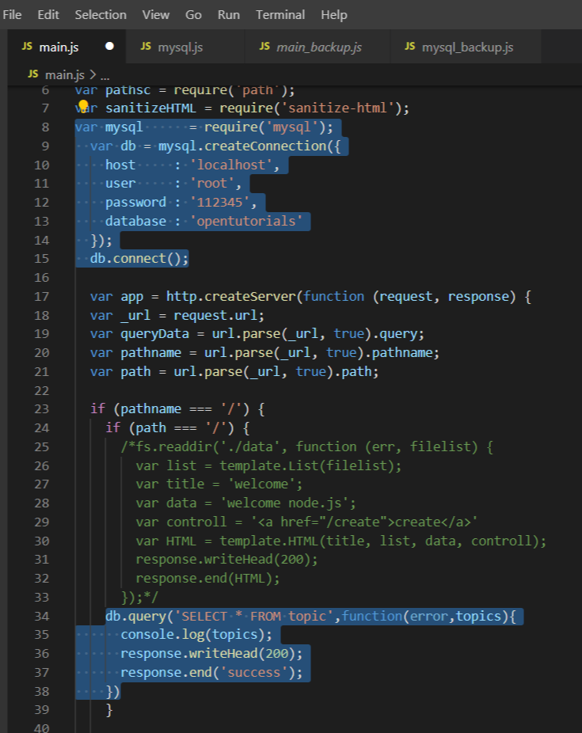
Task: Click line number 23 in the gutter
Action: pos(41,409)
